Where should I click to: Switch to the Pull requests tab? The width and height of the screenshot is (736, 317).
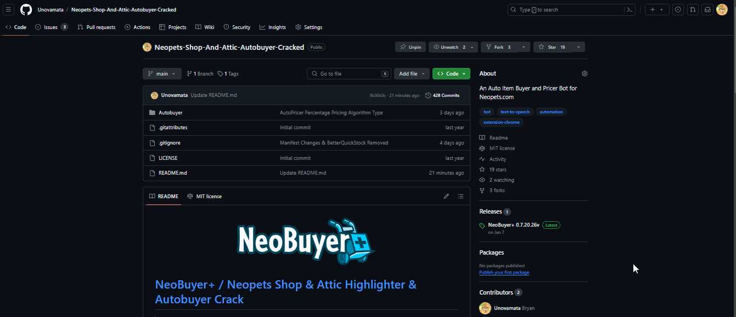point(97,27)
